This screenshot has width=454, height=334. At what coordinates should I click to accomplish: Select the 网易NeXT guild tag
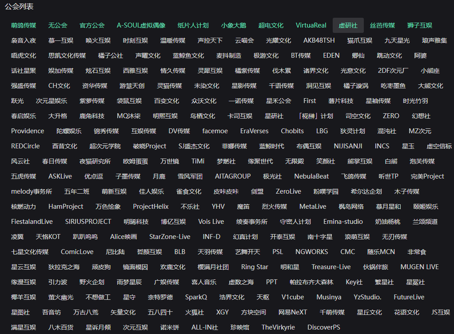(x=292, y=312)
